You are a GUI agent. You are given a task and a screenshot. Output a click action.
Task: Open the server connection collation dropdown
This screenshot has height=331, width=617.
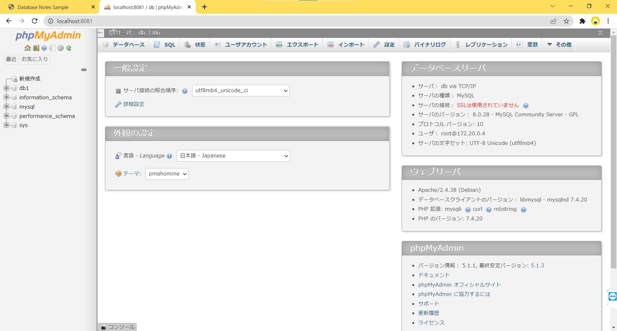click(241, 91)
